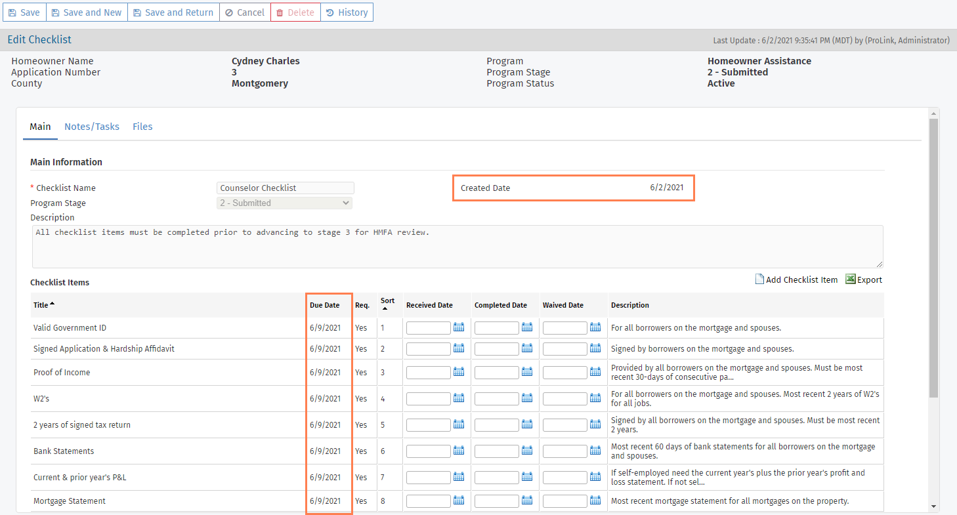Image resolution: width=957 pixels, height=515 pixels.
Task: Click the Export to Excel icon
Action: (851, 279)
